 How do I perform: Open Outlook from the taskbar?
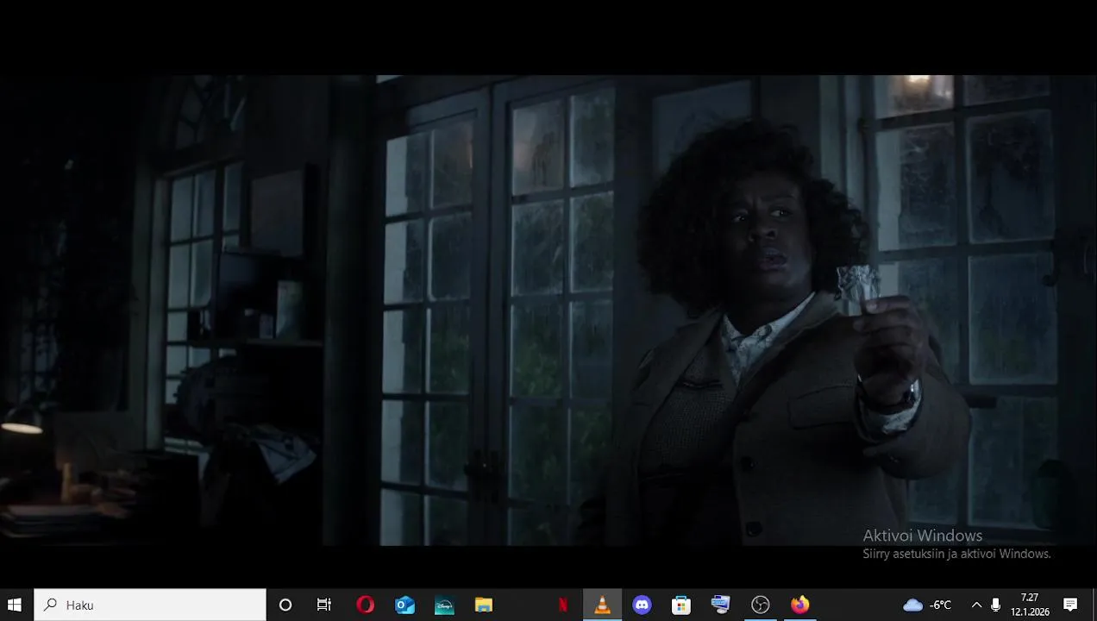(404, 605)
